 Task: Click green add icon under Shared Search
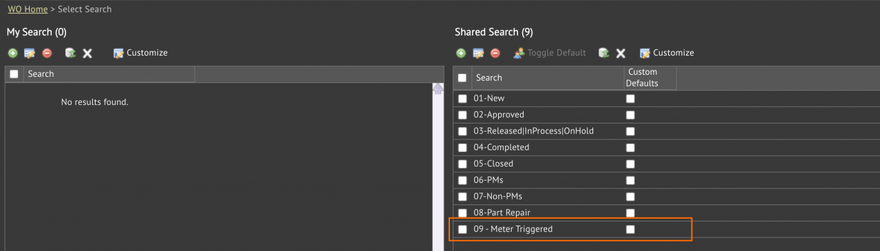[461, 53]
